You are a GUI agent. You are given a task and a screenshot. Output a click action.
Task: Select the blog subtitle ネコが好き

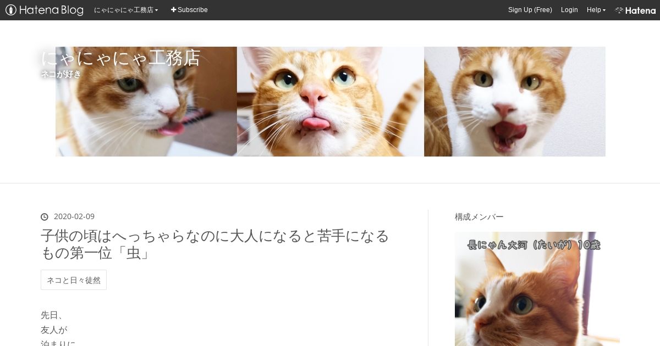[61, 74]
